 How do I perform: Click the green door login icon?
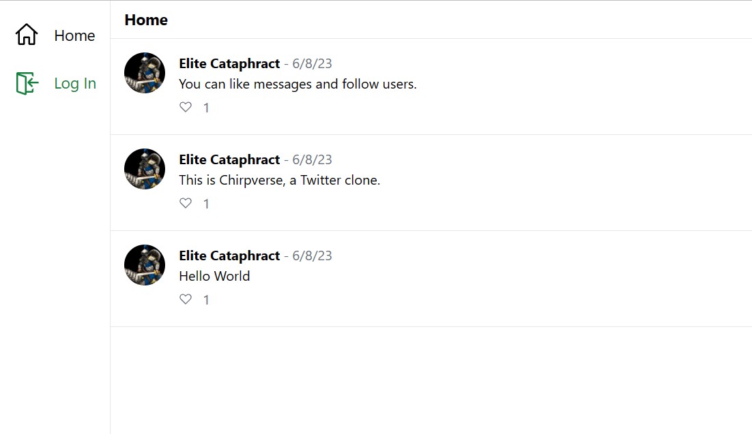27,83
